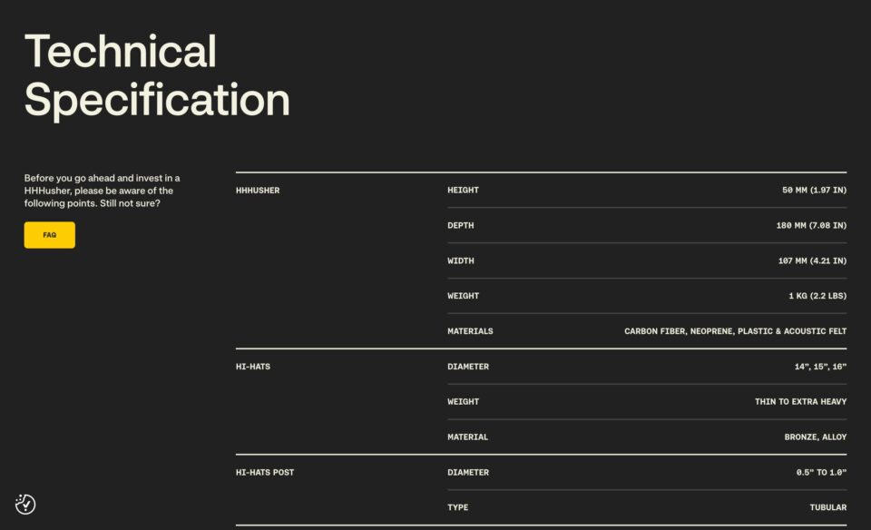This screenshot has height=530, width=871.
Task: Click the DEPTH spec label
Action: [x=461, y=226]
